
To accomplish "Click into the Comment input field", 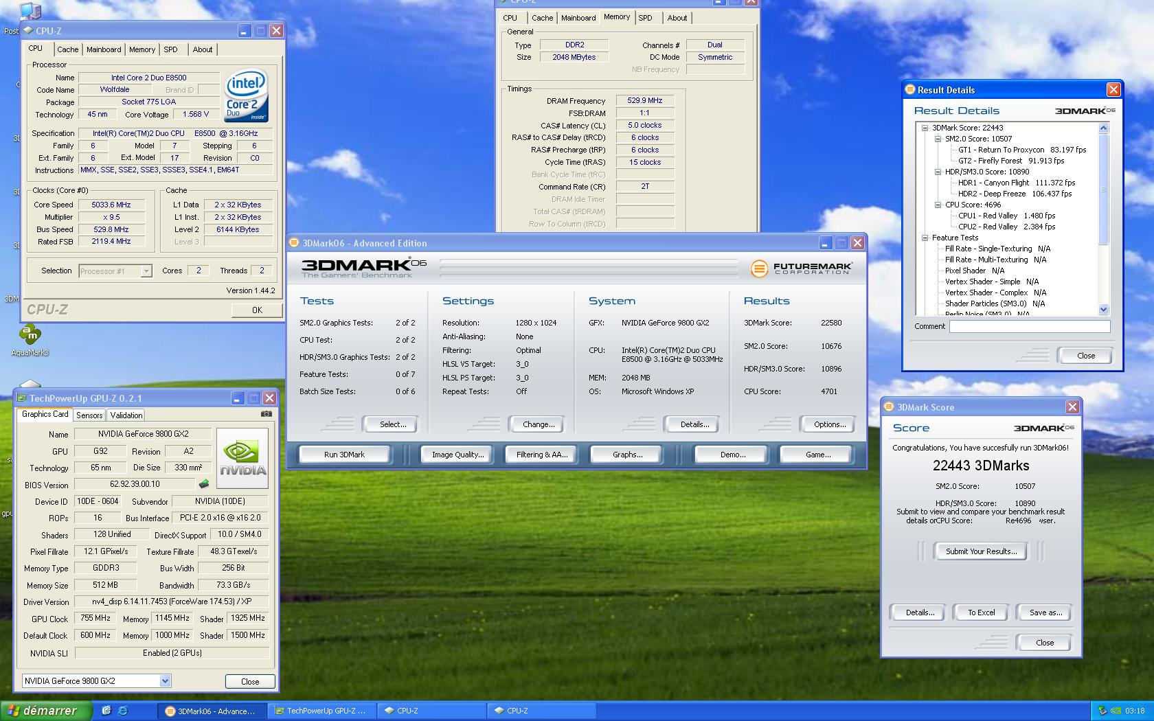I will click(1030, 327).
